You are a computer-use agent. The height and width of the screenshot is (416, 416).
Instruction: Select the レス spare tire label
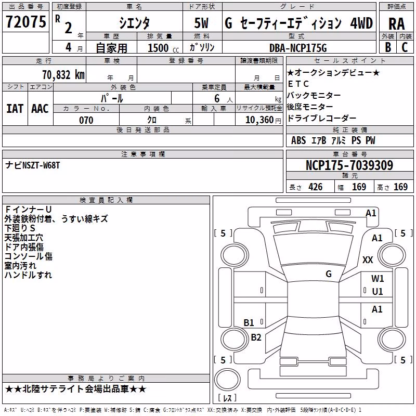click(x=227, y=398)
